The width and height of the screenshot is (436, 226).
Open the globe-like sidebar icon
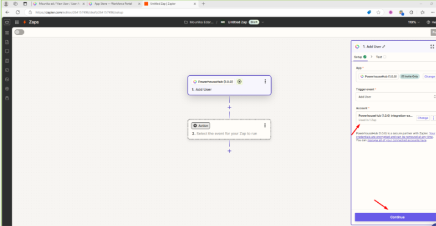click(7, 79)
